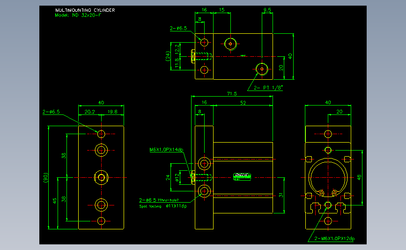406x250 pixels.
Task: Select the '15' dimension value
Action: (221, 10)
